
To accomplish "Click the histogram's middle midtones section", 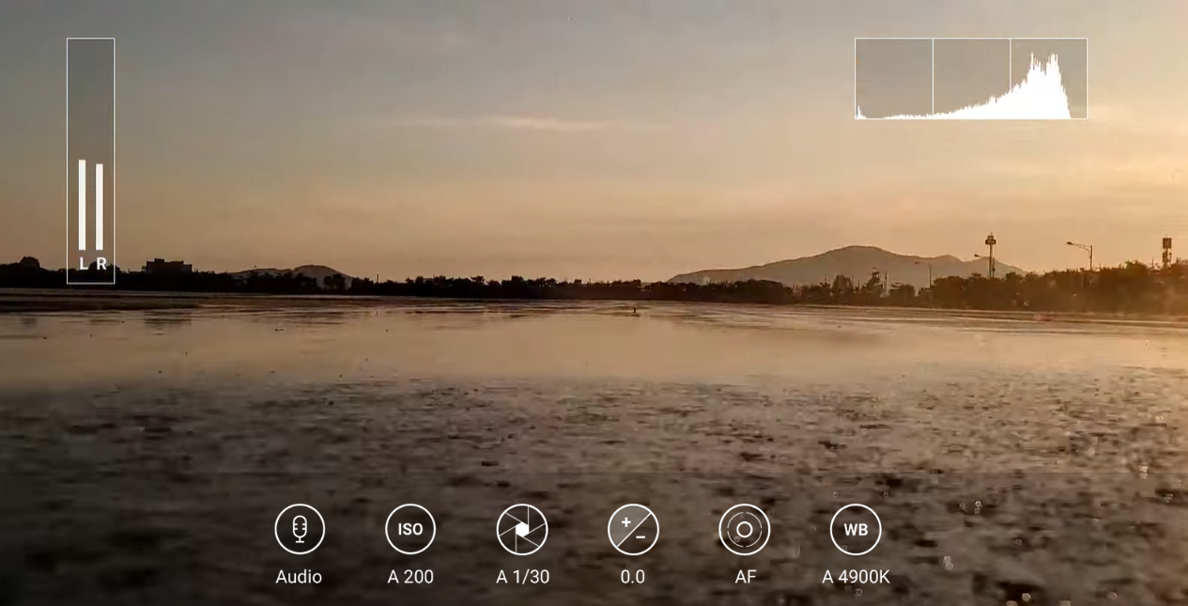I will (x=971, y=79).
